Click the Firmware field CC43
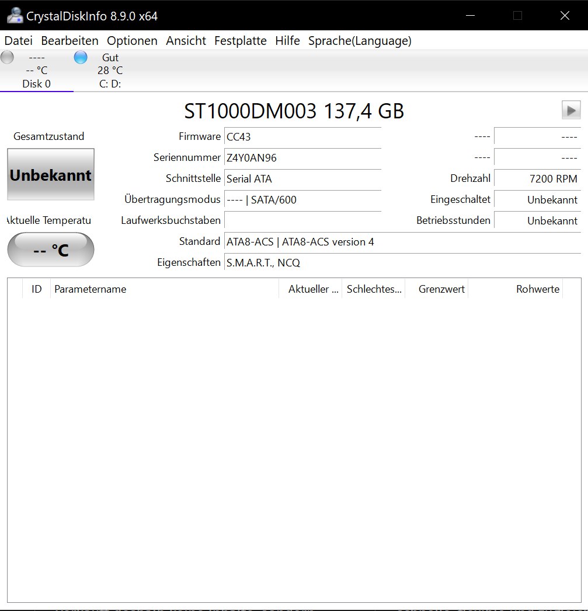Screen dimensions: 588x611 [303, 137]
